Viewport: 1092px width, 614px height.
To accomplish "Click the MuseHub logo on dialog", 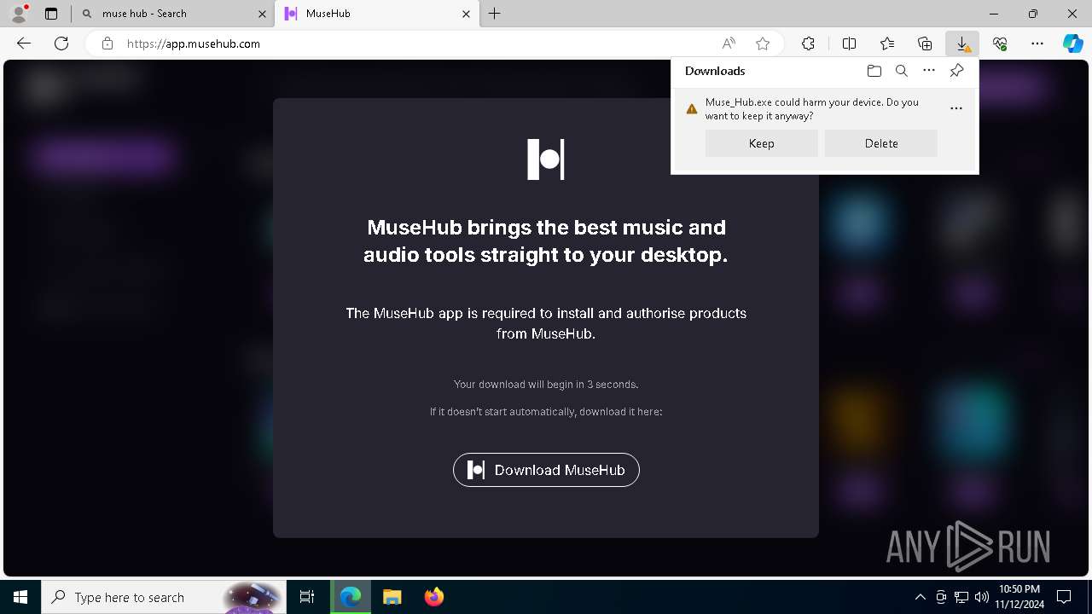I will (x=546, y=159).
